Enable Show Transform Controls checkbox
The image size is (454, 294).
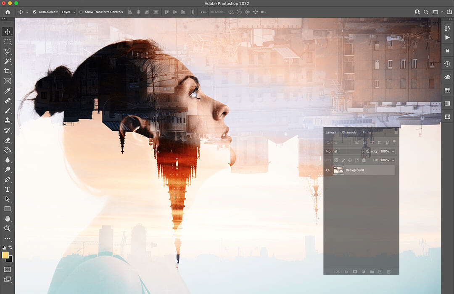pos(81,12)
